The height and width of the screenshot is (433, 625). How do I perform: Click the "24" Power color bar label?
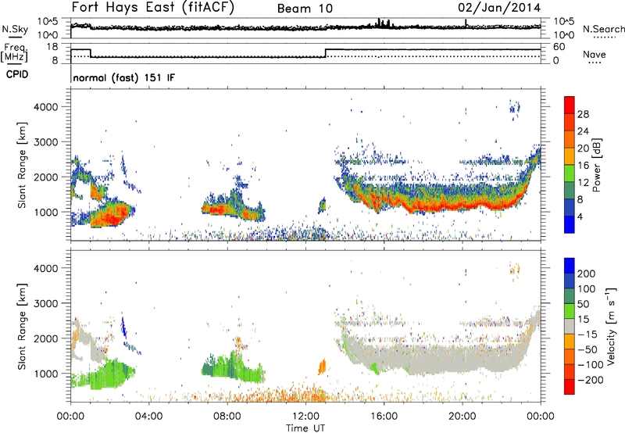[583, 131]
